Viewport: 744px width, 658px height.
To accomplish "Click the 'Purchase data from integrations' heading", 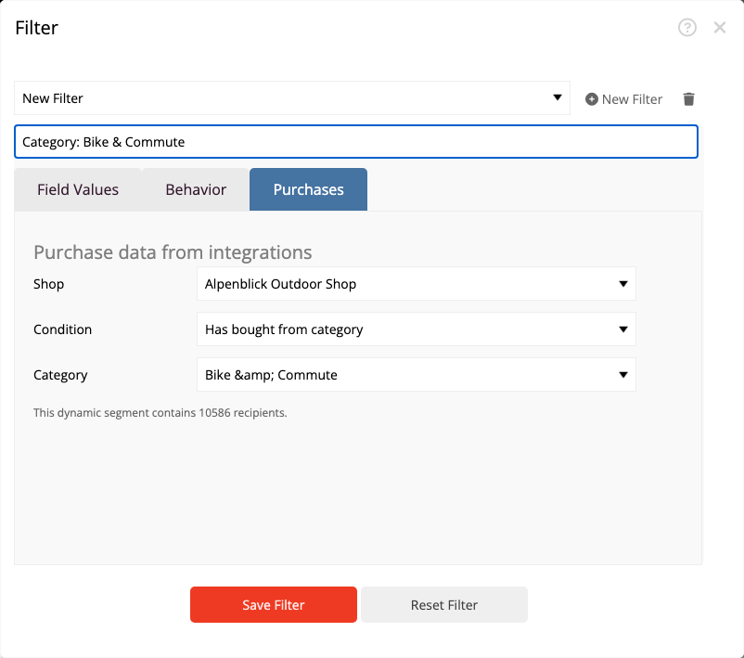I will pyautogui.click(x=173, y=252).
